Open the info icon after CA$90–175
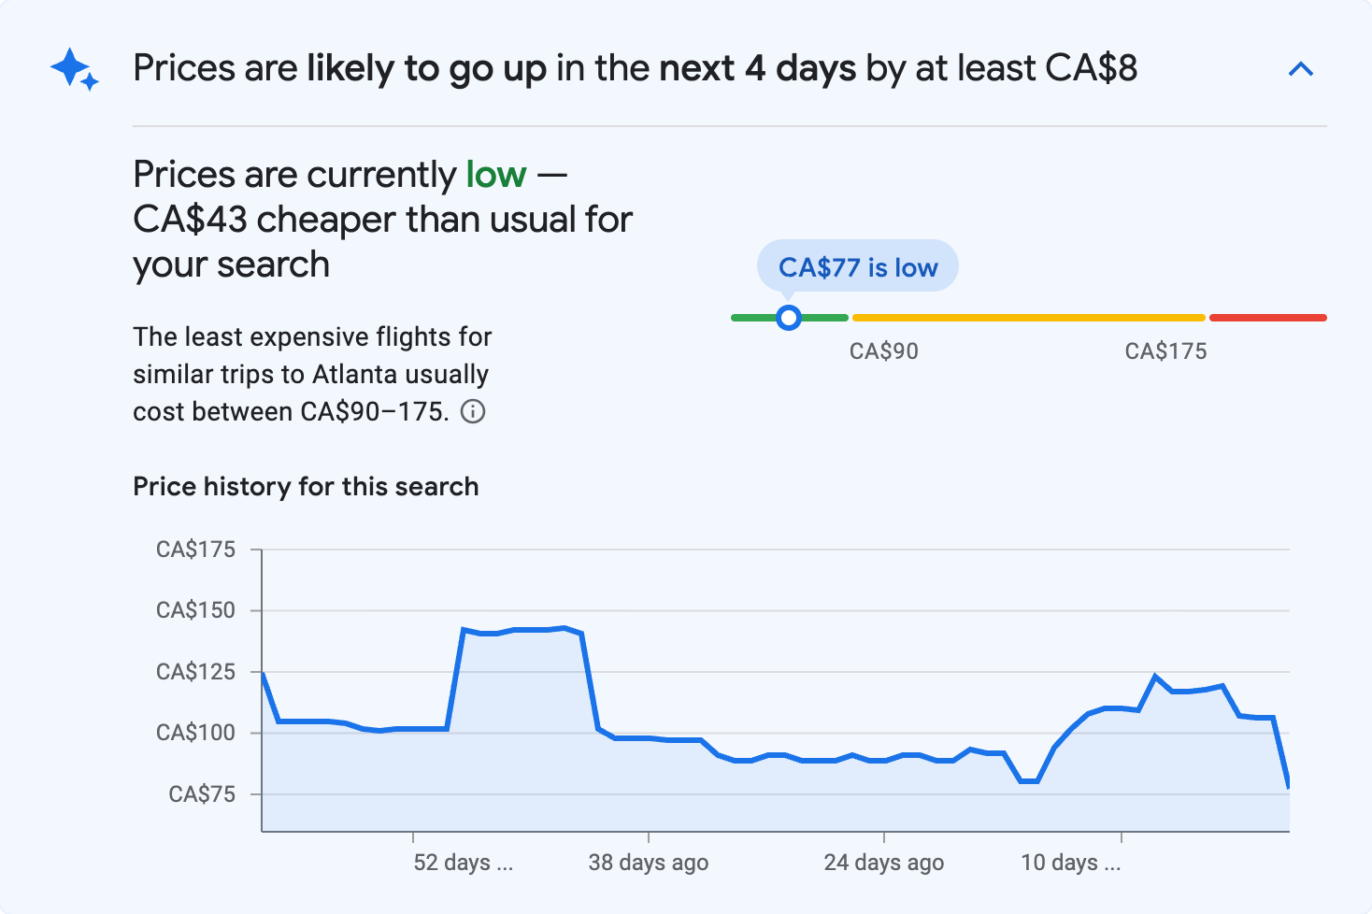The width and height of the screenshot is (1372, 914). (474, 411)
